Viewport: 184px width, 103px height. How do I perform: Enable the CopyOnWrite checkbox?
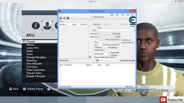[104, 50]
